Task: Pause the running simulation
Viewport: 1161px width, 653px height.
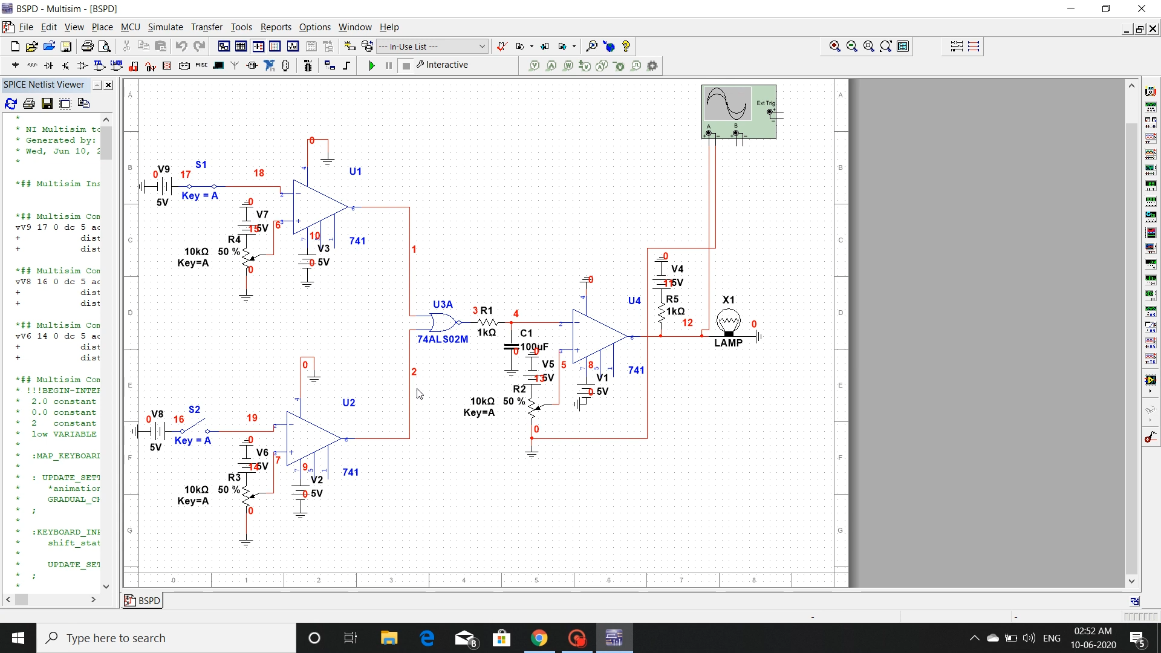Action: [388, 65]
